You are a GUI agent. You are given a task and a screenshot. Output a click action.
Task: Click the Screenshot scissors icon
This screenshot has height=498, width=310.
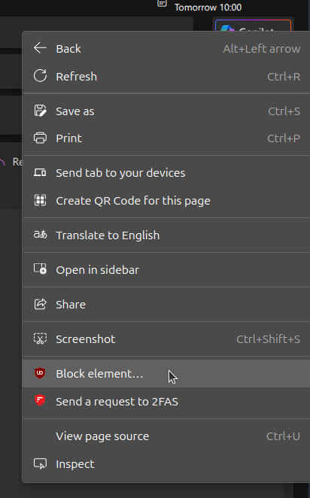(40, 339)
